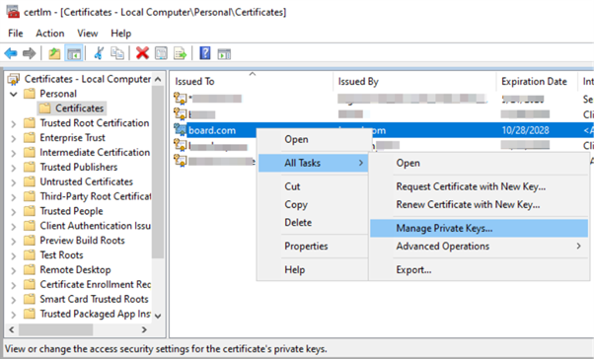Screen dimensions: 594x359
Task: Select Smart Card Trusted Roots tree item
Action: (94, 299)
